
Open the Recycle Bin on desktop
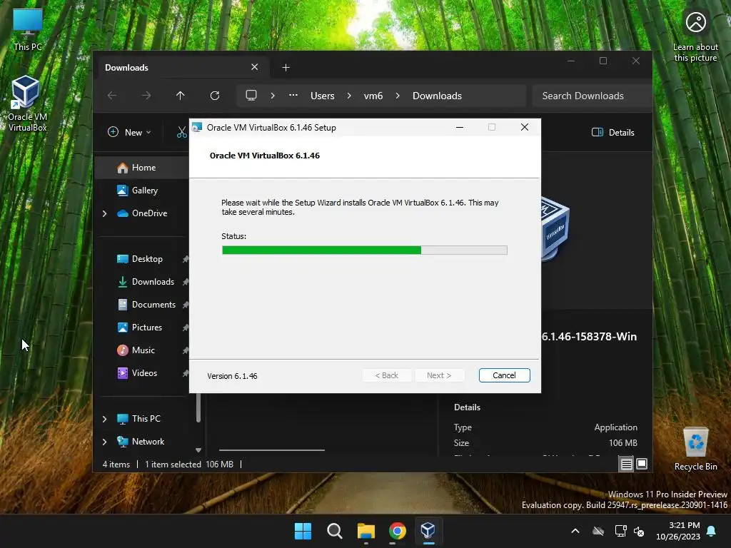pos(695,450)
